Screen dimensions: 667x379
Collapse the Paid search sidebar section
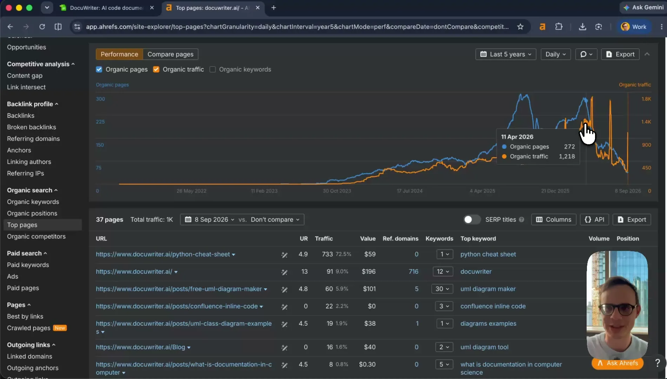click(x=27, y=253)
